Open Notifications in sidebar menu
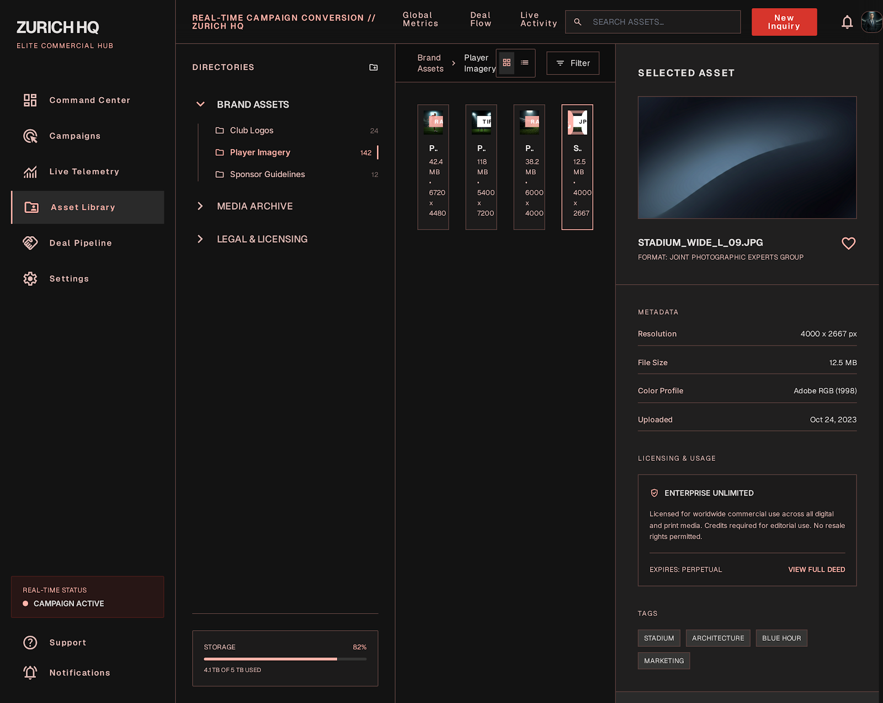Screen dimensions: 883x703 pyautogui.click(x=88, y=673)
